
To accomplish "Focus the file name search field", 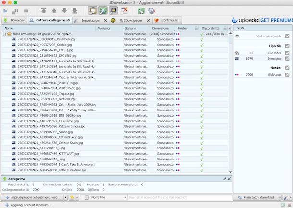I will click(x=180, y=197).
